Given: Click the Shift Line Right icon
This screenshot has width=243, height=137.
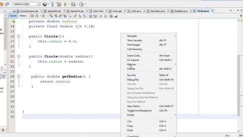Looking at the screenshot, I should pos(95,16).
